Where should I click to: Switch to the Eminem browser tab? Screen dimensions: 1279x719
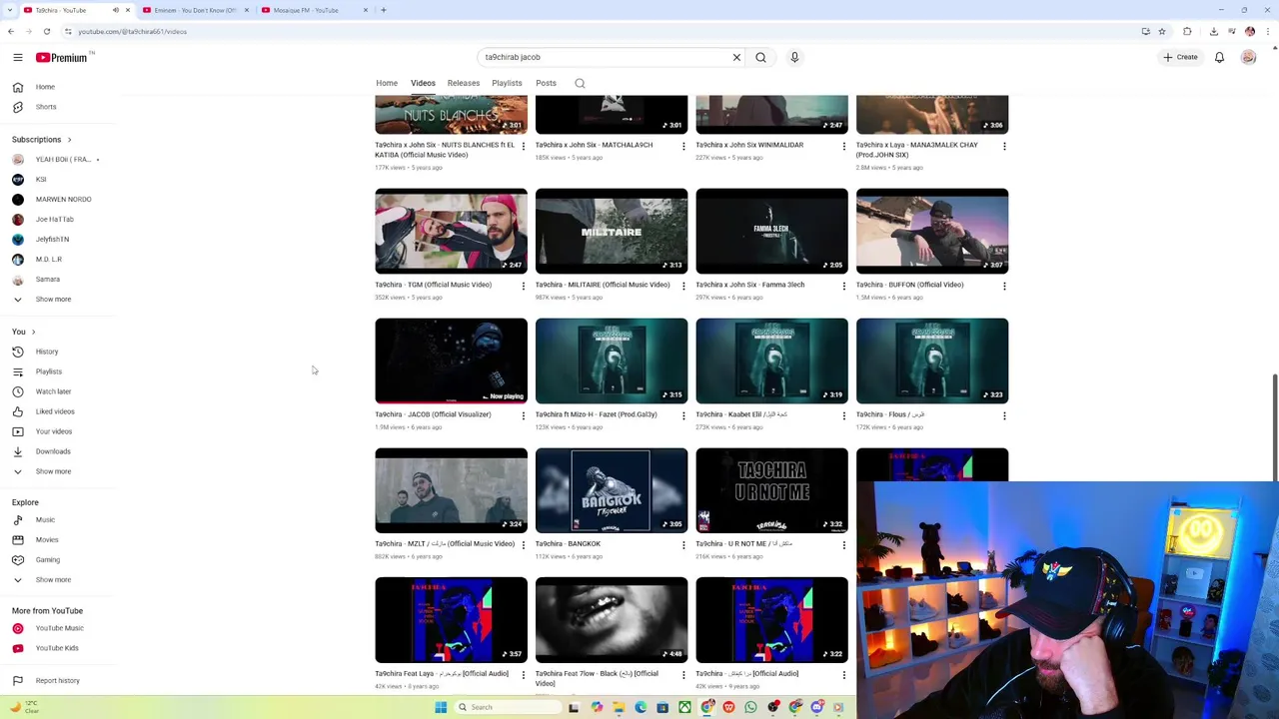[x=195, y=10]
